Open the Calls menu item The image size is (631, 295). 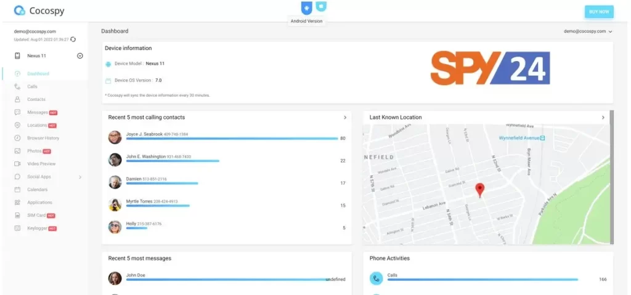point(32,86)
